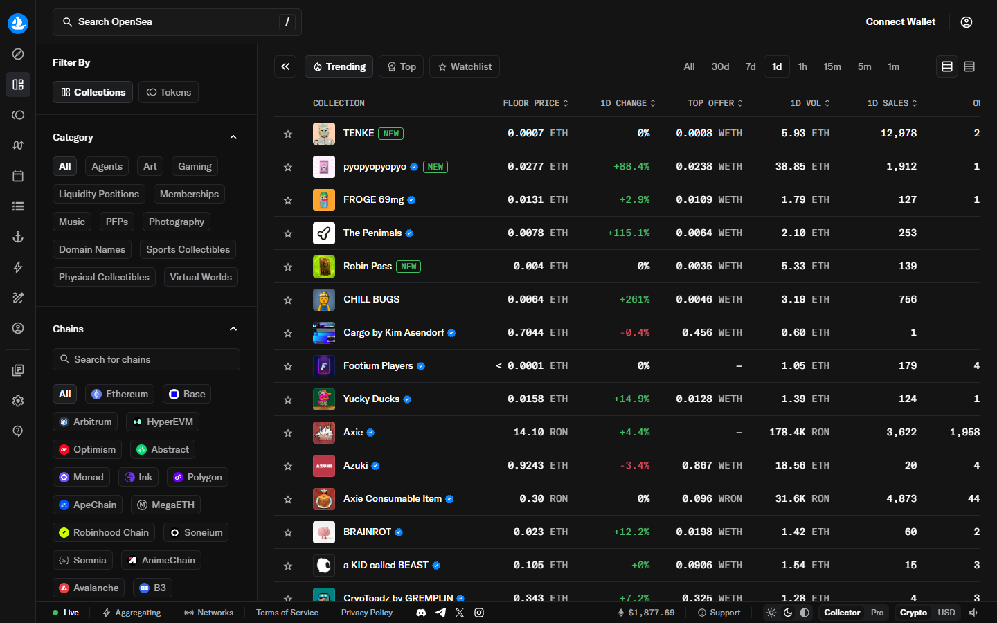Screen dimensions: 997x623
Task: Filter category by PFPs
Action: click(x=116, y=222)
